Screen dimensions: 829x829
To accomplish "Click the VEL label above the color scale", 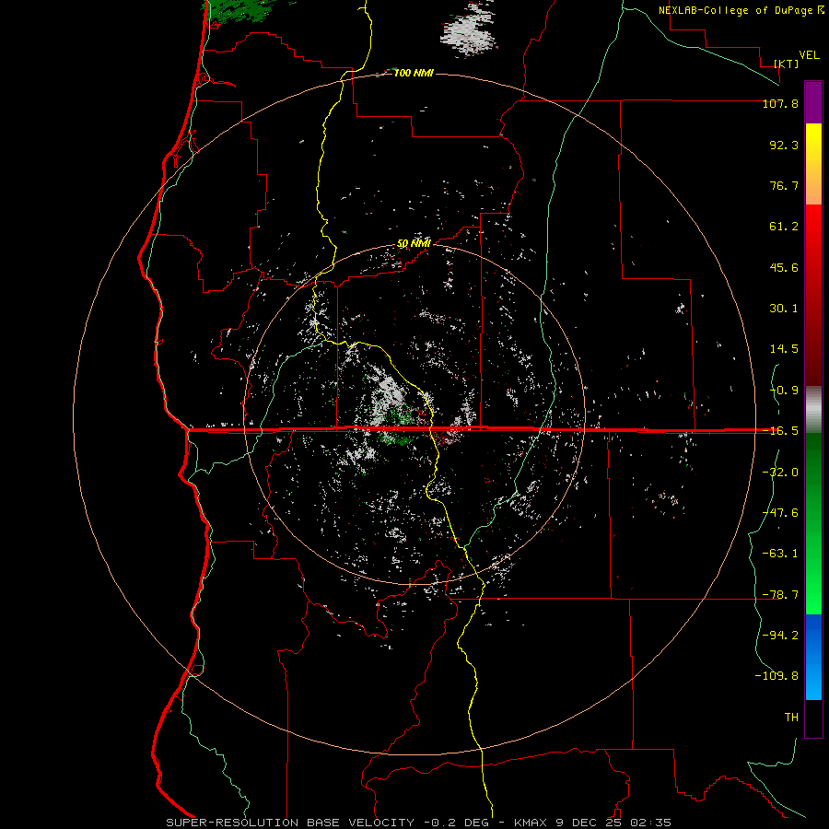I will point(809,55).
